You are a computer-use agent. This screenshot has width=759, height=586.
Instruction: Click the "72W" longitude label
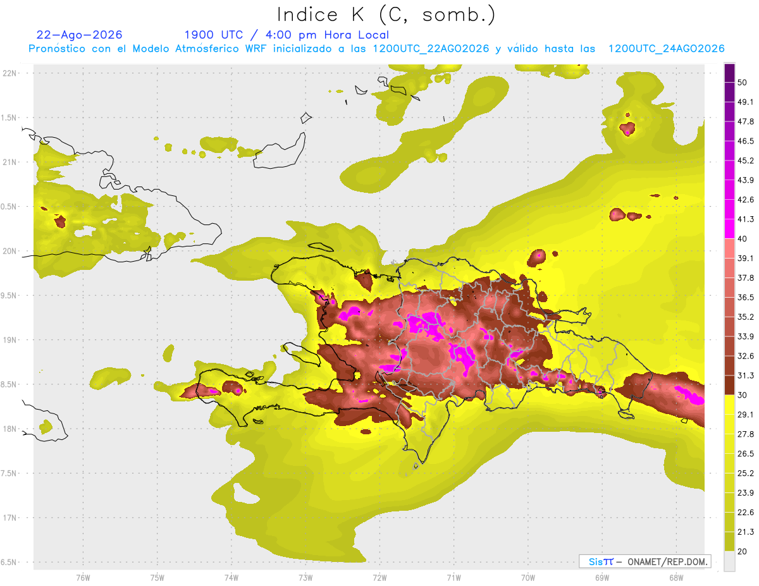pos(379,578)
